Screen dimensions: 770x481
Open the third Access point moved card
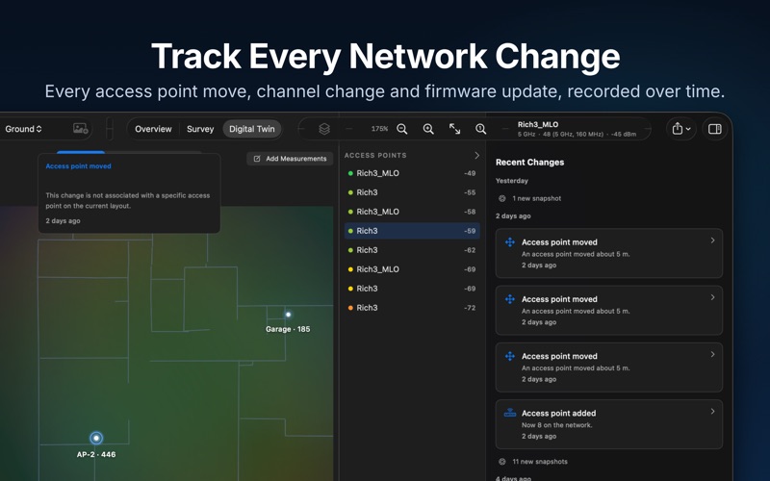click(609, 367)
